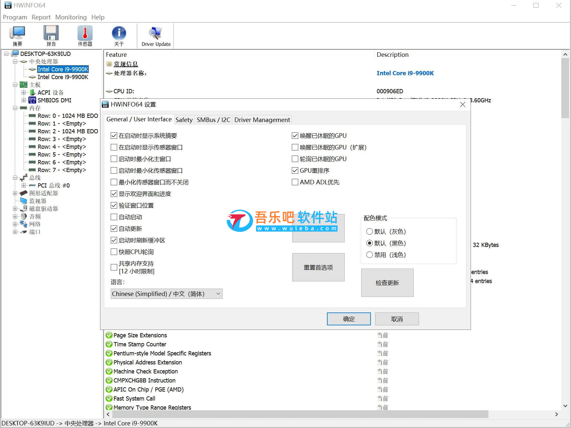571x428 pixels.
Task: Click the 磁盘驱动器 disk drive icon
Action: (x=23, y=209)
